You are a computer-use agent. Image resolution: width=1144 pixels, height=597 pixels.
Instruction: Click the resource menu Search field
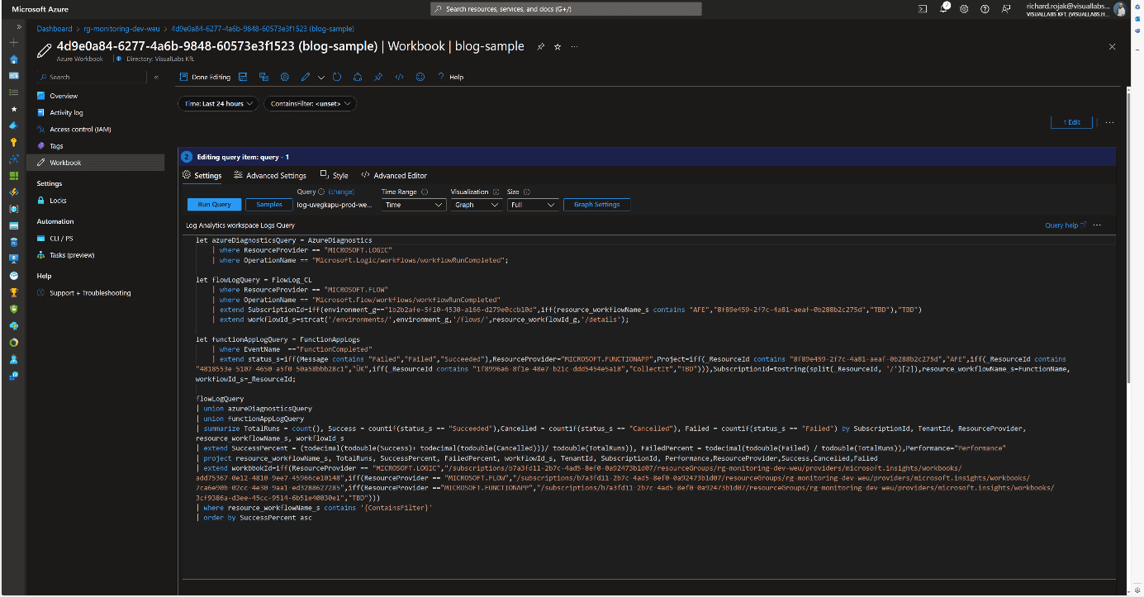click(x=91, y=77)
